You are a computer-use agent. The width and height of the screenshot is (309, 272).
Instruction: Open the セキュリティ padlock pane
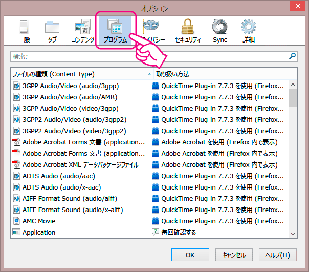(188, 31)
